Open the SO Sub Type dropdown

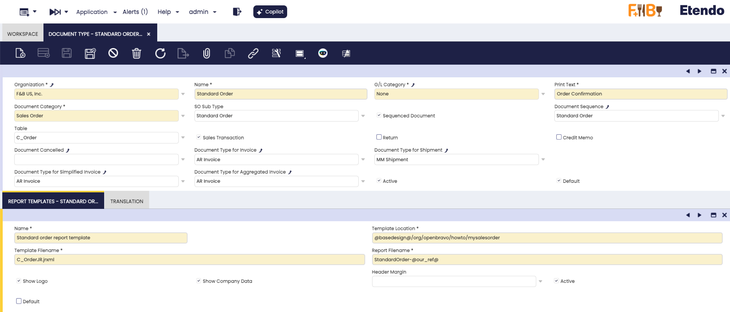coord(363,116)
